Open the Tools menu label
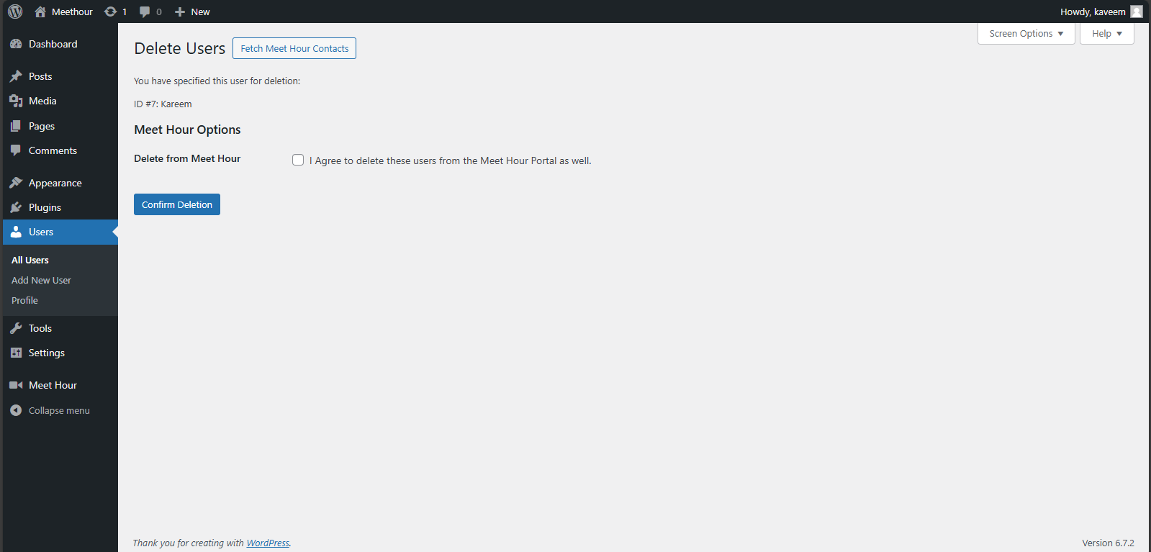Viewport: 1151px width, 552px height. [x=40, y=328]
